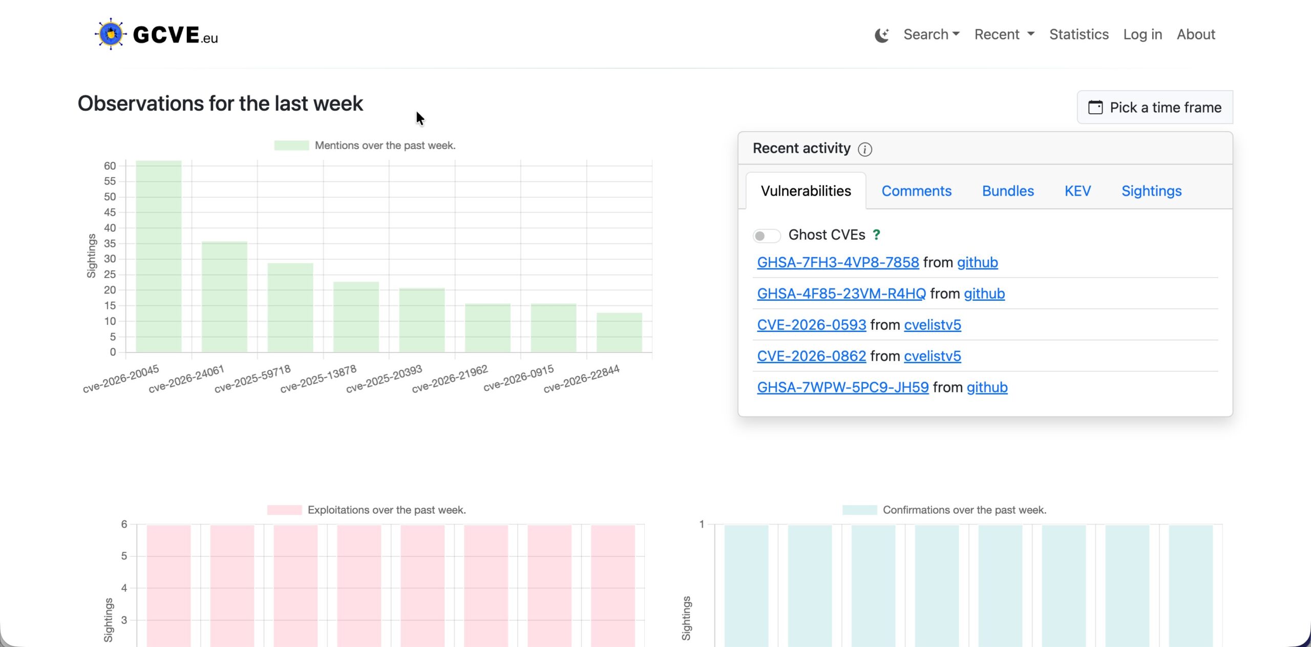
Task: Click the Recent activity info icon
Action: 865,149
